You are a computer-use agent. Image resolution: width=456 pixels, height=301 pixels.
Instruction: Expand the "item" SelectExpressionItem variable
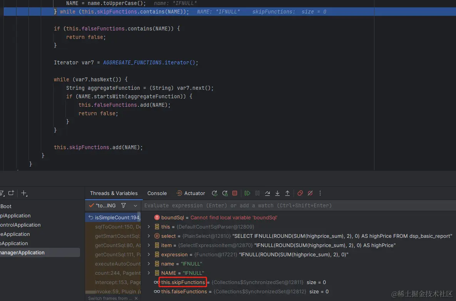coord(149,246)
